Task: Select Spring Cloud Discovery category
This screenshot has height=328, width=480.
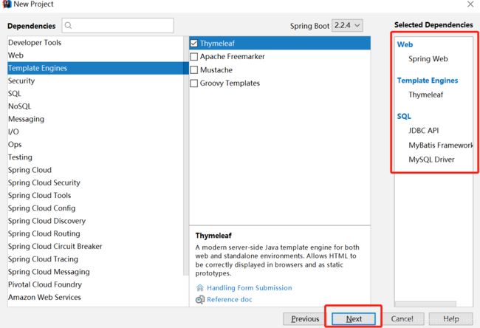Action: [x=95, y=221]
